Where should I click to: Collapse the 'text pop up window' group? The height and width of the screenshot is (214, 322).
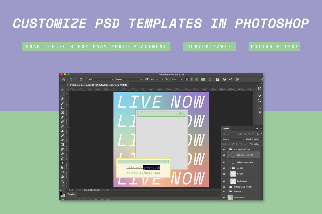point(228,149)
